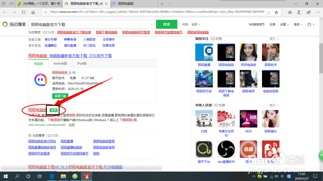Switch to the iPad版 tab
This screenshot has height=181, width=323.
tap(82, 63)
